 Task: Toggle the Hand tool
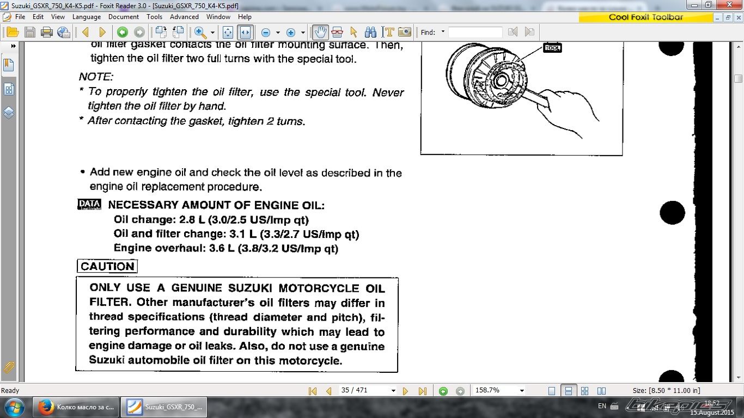(320, 32)
